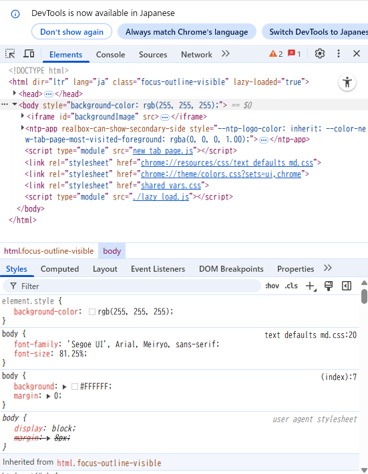This screenshot has width=368, height=474.
Task: Select the DOCTYPE html node
Action: pyautogui.click(x=39, y=71)
